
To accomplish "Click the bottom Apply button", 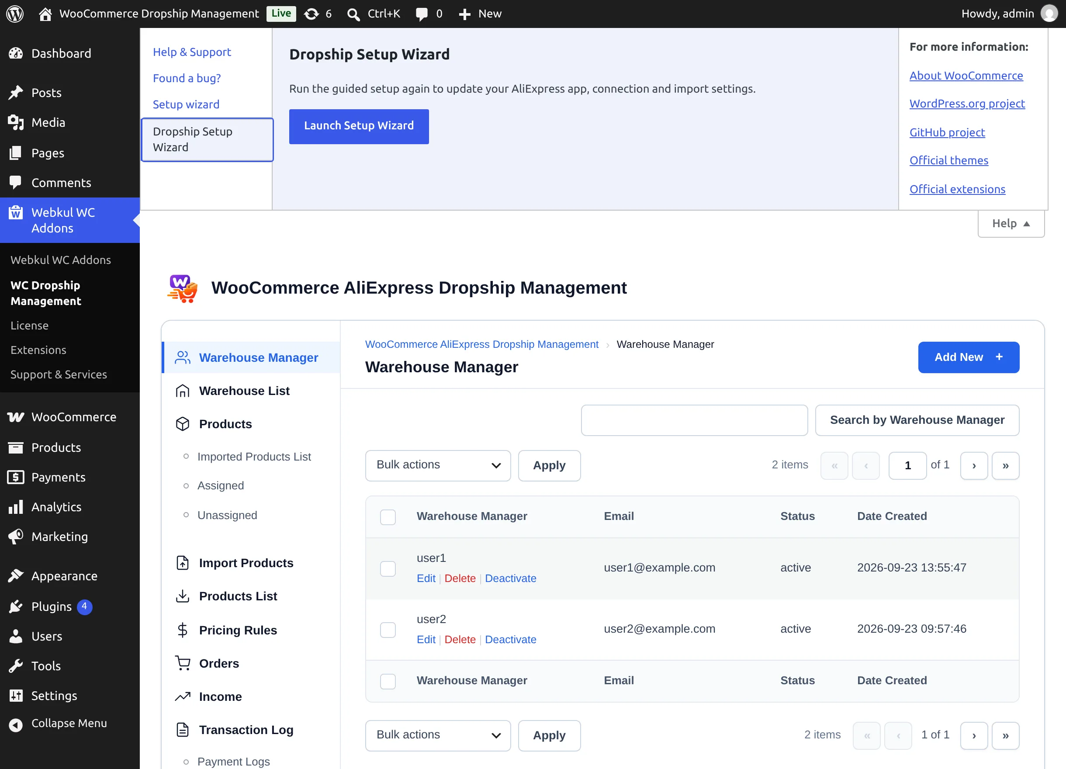I will pyautogui.click(x=550, y=735).
